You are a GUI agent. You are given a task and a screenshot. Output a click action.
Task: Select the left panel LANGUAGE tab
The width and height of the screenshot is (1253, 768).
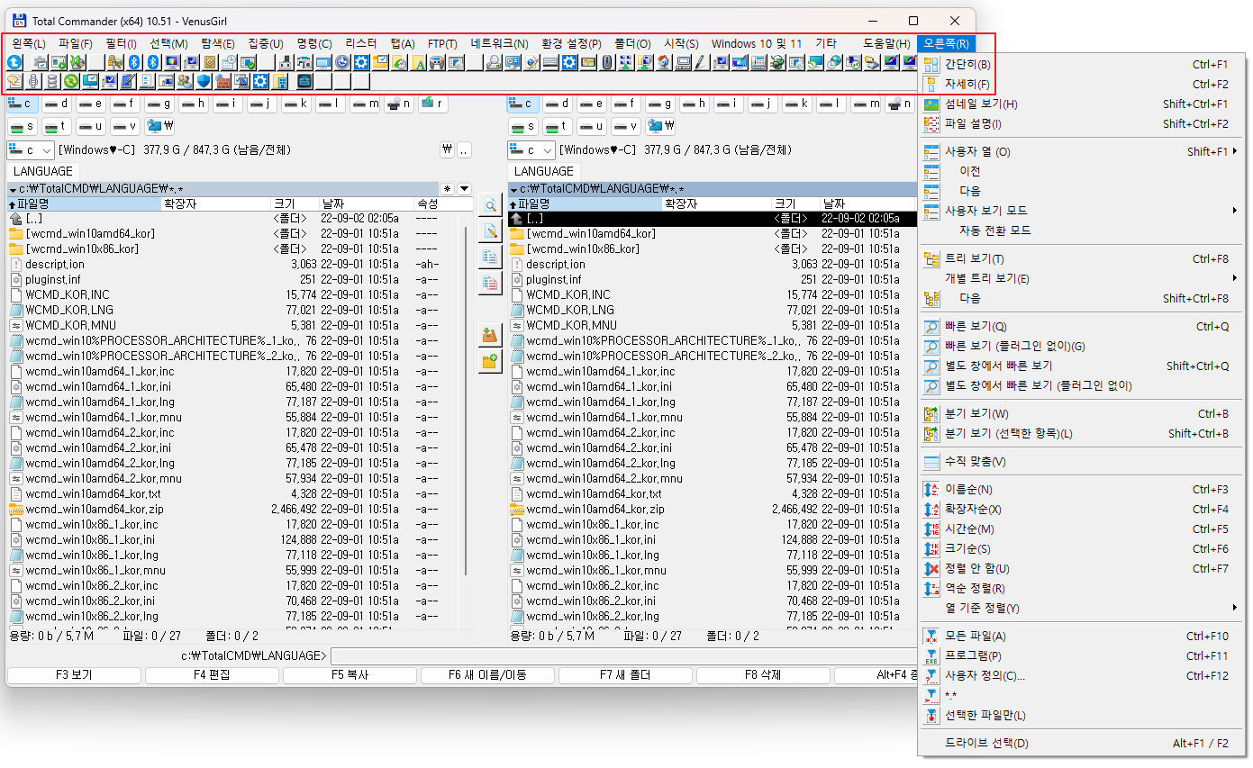click(42, 171)
